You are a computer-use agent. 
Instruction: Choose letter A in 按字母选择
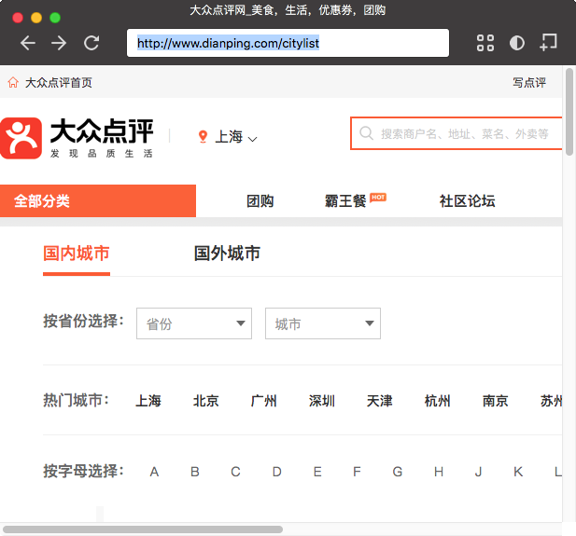pos(154,472)
